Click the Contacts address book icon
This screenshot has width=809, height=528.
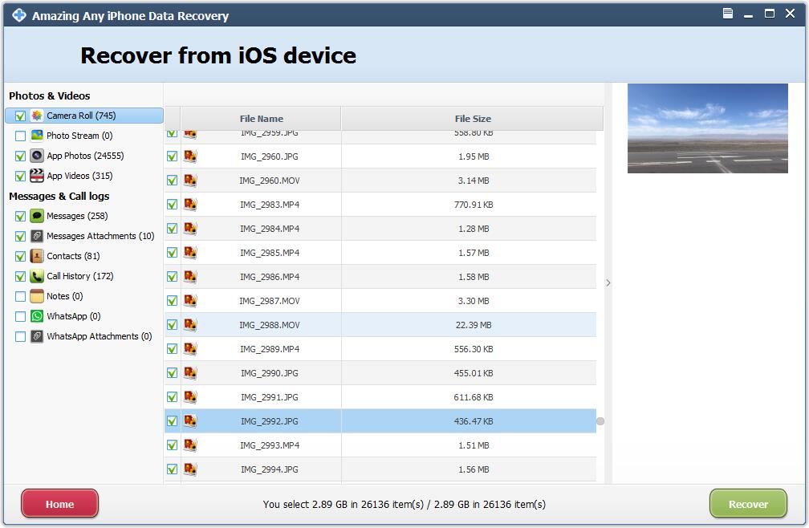(x=37, y=256)
